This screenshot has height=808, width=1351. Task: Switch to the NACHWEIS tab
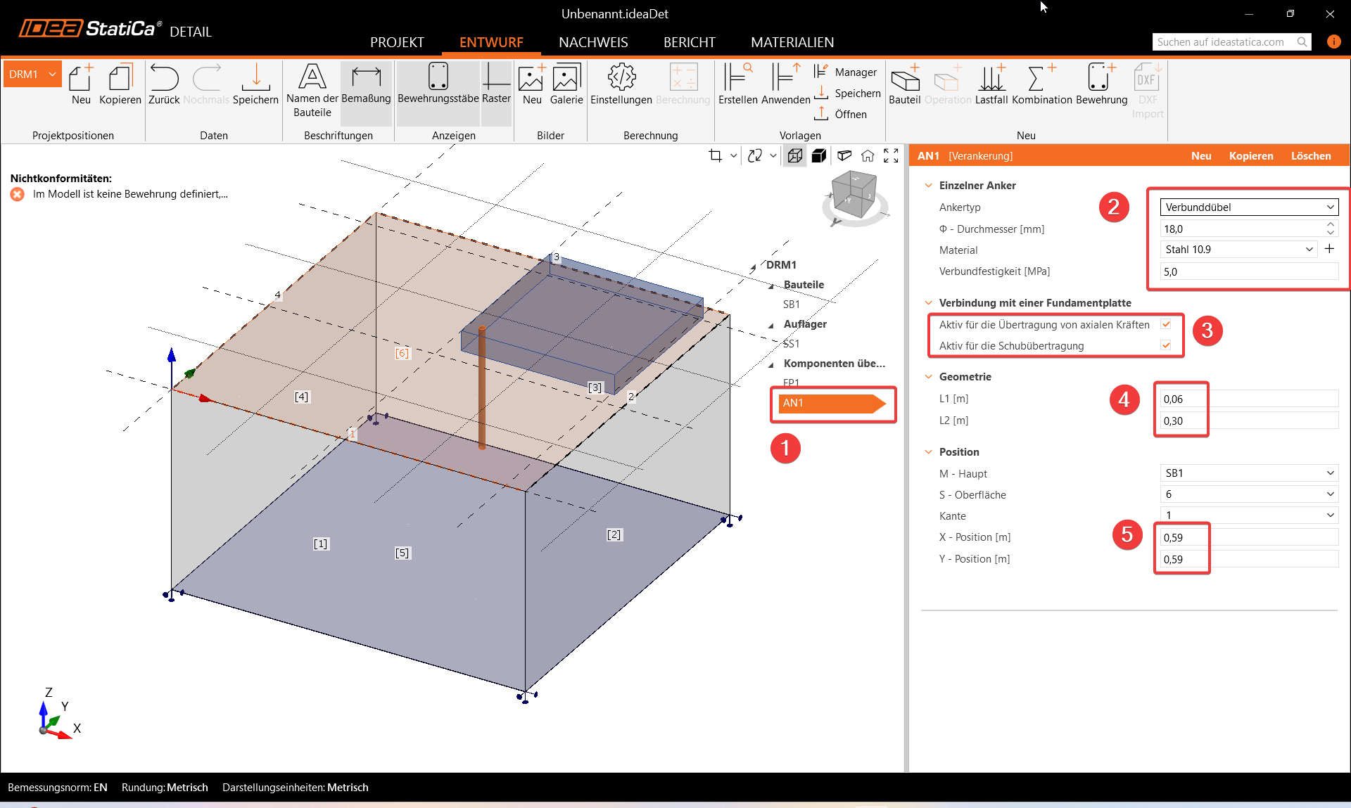tap(593, 42)
